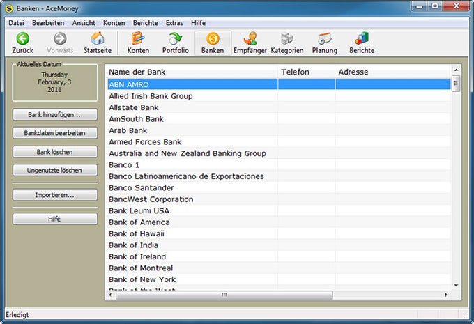This screenshot has height=324, width=474.
Task: Select the Banco 1 row
Action: [279, 165]
